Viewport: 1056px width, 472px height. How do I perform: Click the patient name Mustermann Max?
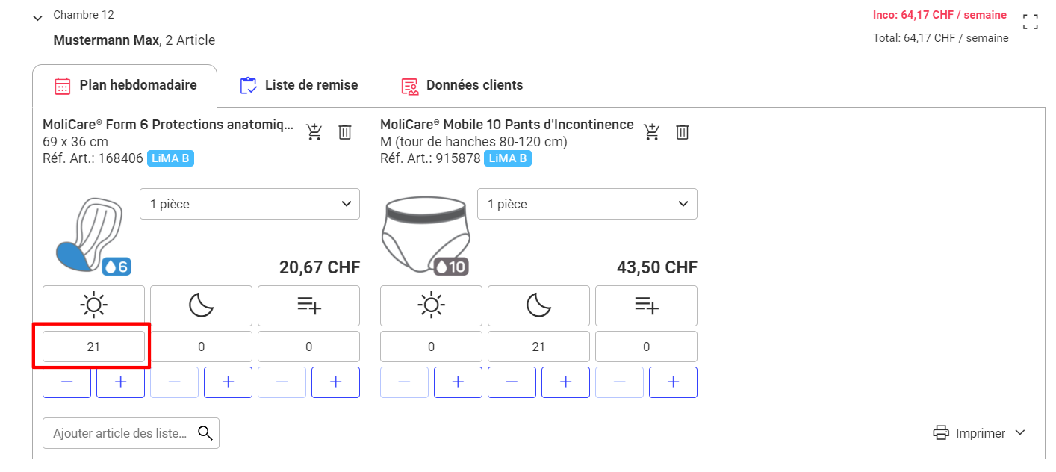106,40
